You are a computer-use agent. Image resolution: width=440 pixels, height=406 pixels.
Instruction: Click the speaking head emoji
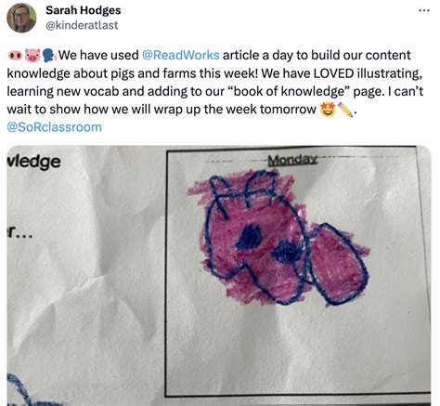(x=49, y=56)
